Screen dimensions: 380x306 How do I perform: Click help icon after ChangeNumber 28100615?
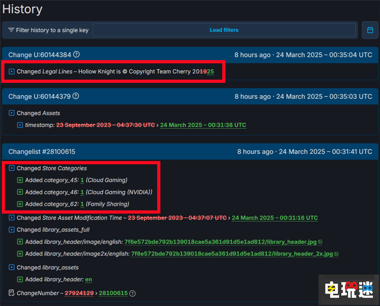pyautogui.click(x=132, y=293)
